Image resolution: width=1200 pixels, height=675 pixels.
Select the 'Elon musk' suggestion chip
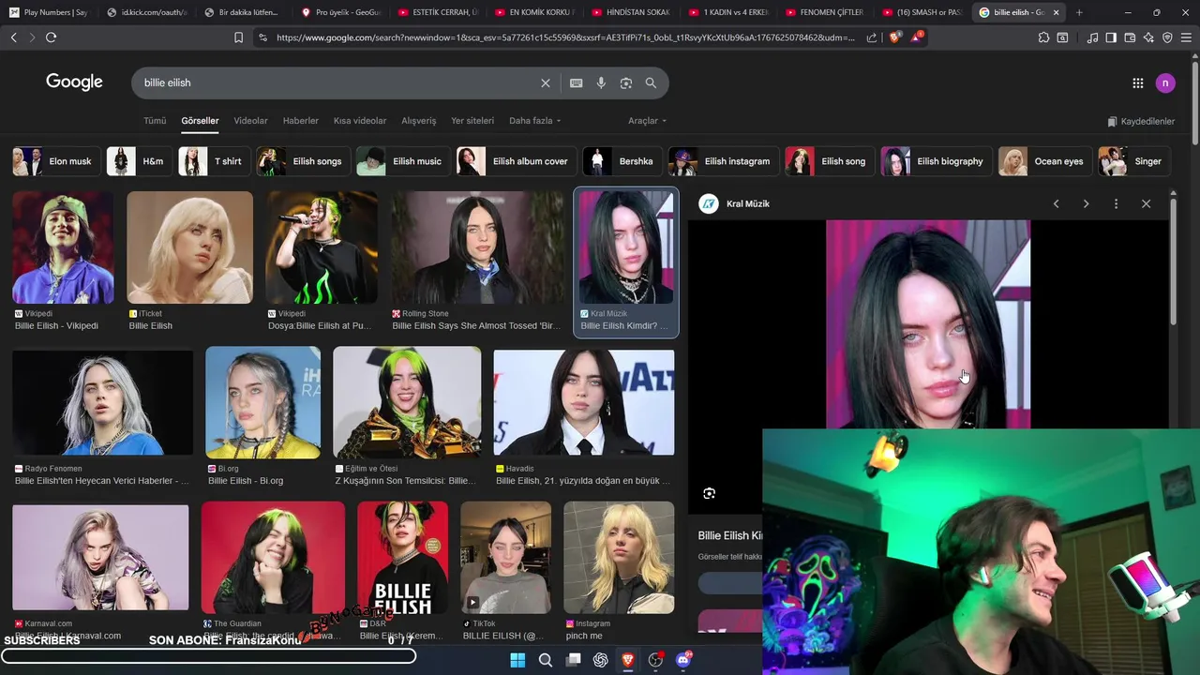point(54,161)
